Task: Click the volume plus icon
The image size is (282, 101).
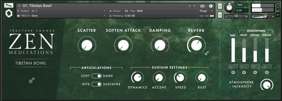Action: (x=273, y=16)
